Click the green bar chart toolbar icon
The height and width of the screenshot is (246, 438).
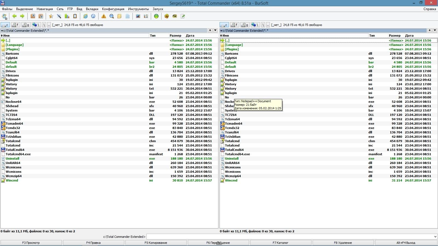67,16
